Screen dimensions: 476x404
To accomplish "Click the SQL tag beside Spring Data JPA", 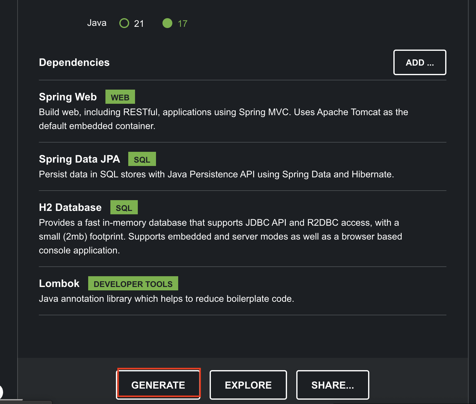I will (142, 159).
